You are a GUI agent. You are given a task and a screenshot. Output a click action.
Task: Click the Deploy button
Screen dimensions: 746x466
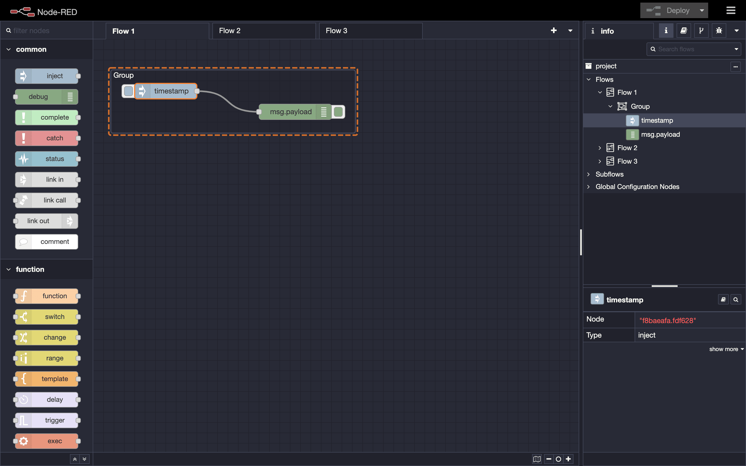(x=674, y=10)
